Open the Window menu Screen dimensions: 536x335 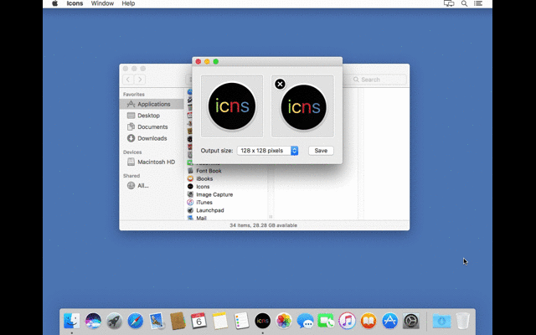point(102,3)
